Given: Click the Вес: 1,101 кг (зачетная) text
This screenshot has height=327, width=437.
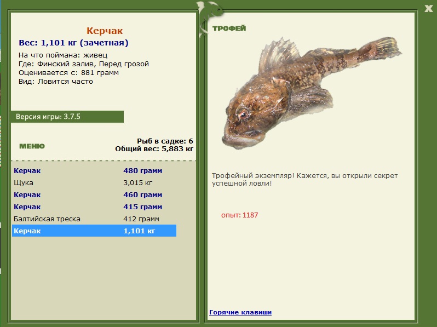Looking at the screenshot, I should pyautogui.click(x=73, y=43).
